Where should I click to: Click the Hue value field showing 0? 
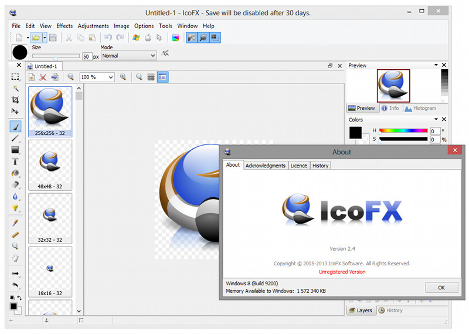435,131
